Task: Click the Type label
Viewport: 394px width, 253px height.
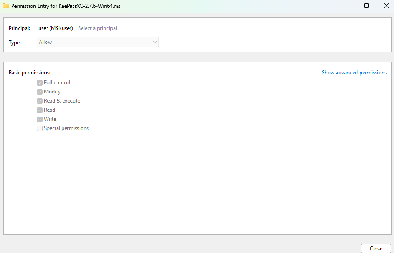Action: coord(15,43)
